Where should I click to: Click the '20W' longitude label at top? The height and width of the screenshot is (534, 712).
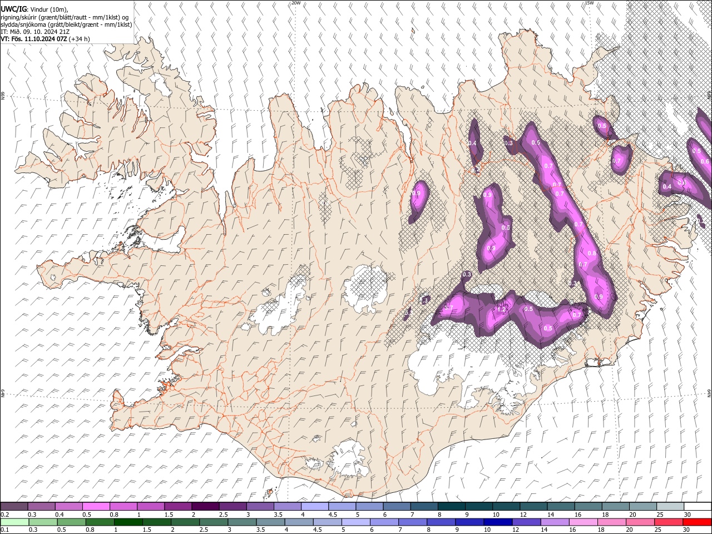pyautogui.click(x=296, y=3)
